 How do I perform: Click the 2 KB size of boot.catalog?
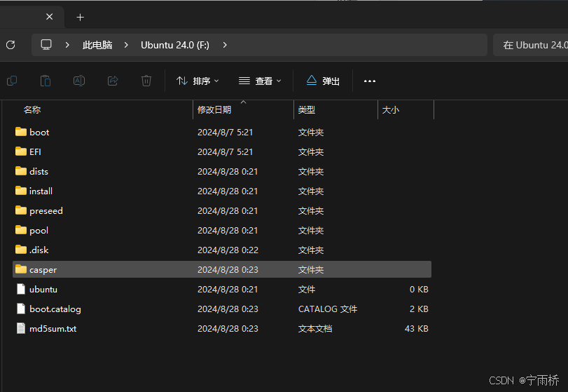[419, 309]
